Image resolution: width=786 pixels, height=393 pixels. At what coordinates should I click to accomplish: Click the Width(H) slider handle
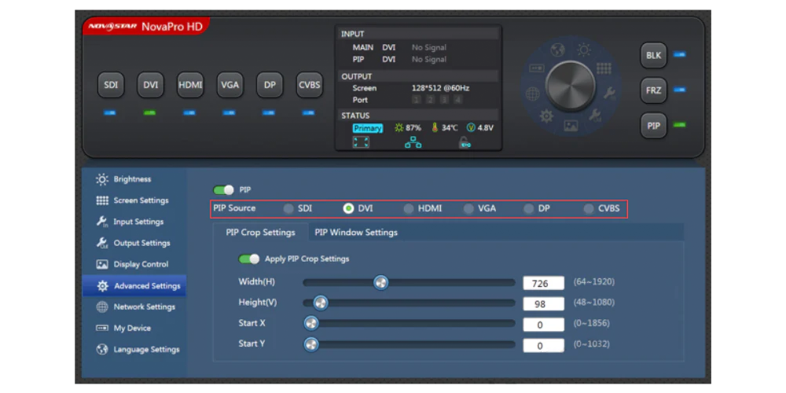click(x=381, y=283)
